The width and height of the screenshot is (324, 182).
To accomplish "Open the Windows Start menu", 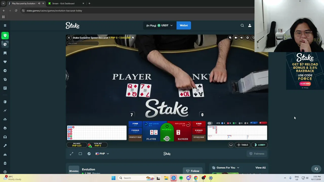I will pyautogui.click(x=113, y=178).
